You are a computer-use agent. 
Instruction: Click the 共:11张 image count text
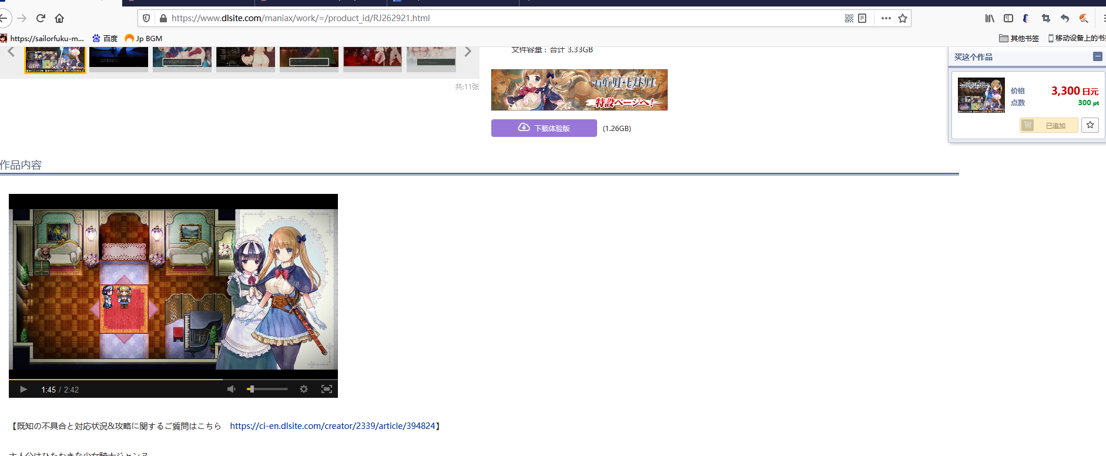467,87
